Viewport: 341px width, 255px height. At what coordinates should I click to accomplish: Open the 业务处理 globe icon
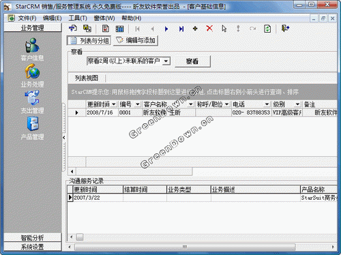(x=32, y=72)
